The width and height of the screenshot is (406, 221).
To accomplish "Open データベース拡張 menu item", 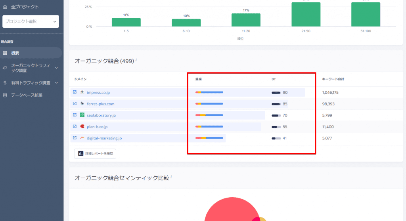I will pyautogui.click(x=27, y=95).
